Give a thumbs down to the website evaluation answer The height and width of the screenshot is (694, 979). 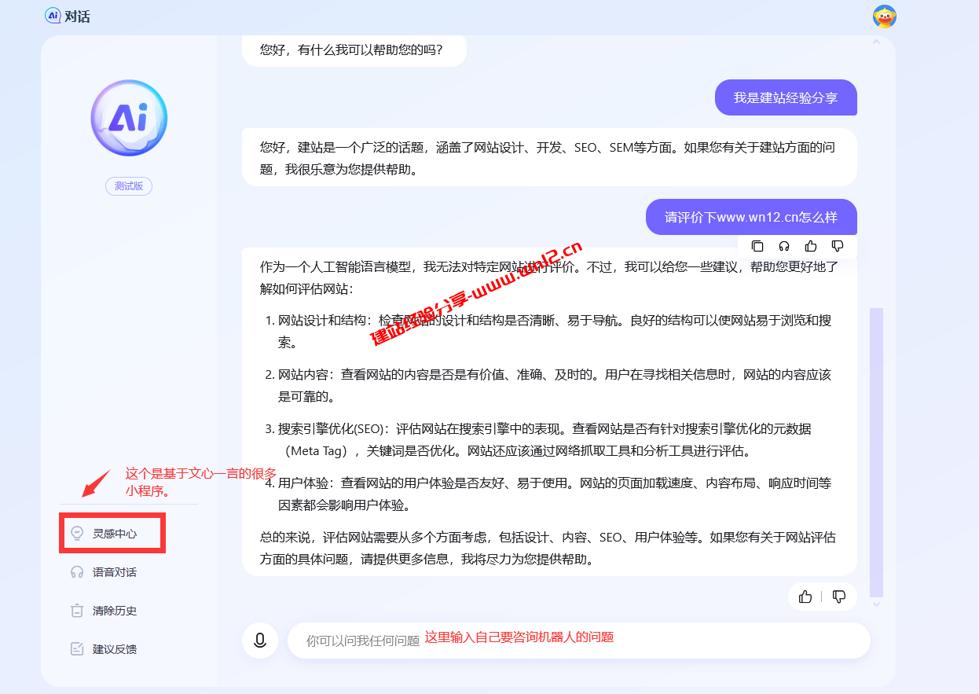[838, 597]
